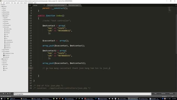The width and height of the screenshot is (177, 100).
Task: Click line number 31 in the gutter
Action: [30, 68]
